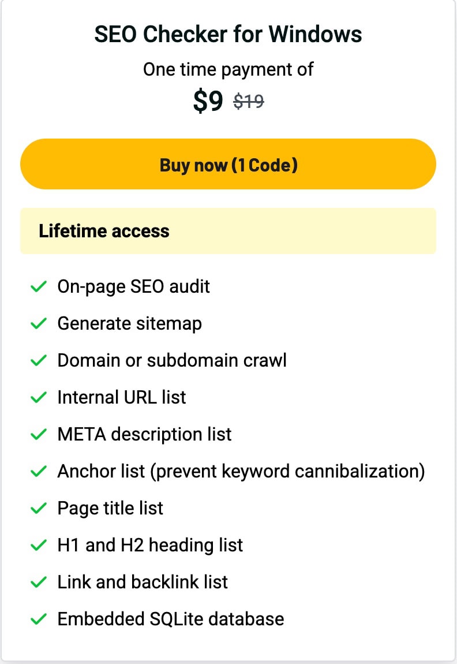The height and width of the screenshot is (664, 457).
Task: Click the On-page SEO audit feature text
Action: (x=133, y=286)
